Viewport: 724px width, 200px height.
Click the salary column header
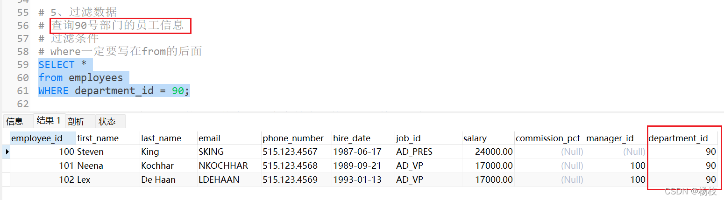coord(475,138)
